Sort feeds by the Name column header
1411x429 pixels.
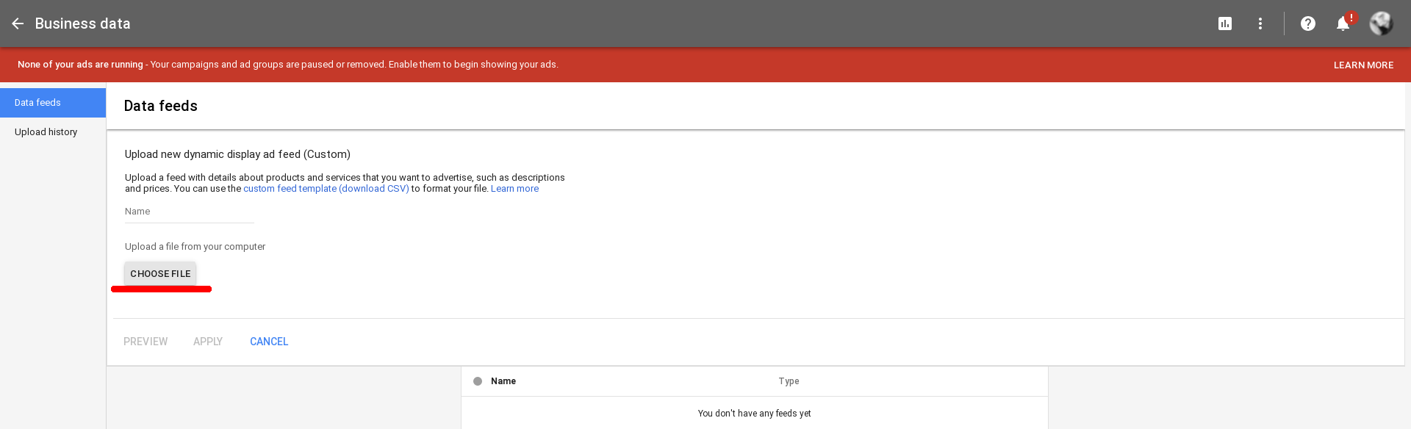[x=503, y=381]
